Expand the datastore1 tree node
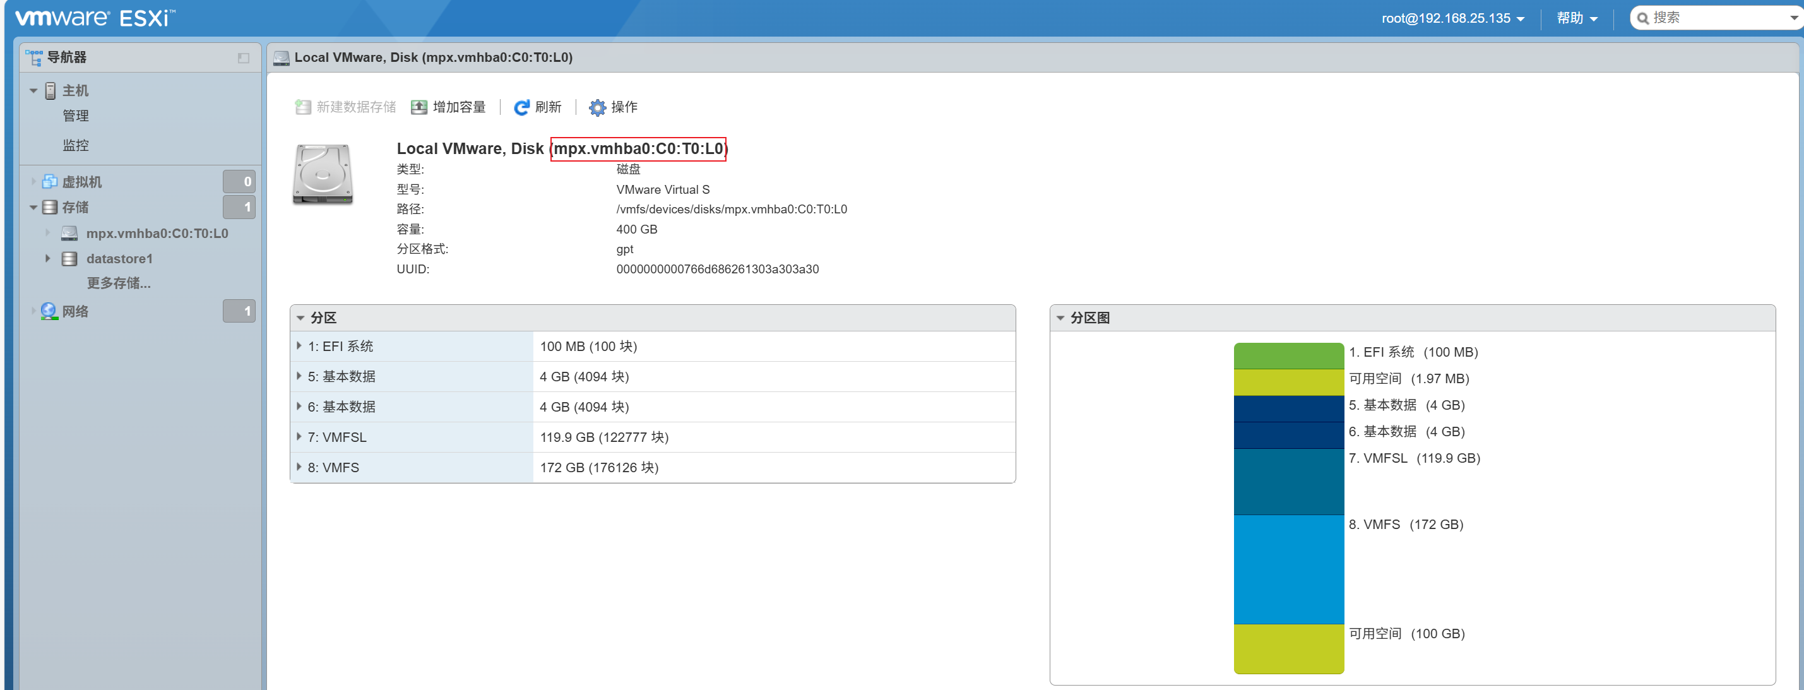This screenshot has height=690, width=1804. [47, 258]
